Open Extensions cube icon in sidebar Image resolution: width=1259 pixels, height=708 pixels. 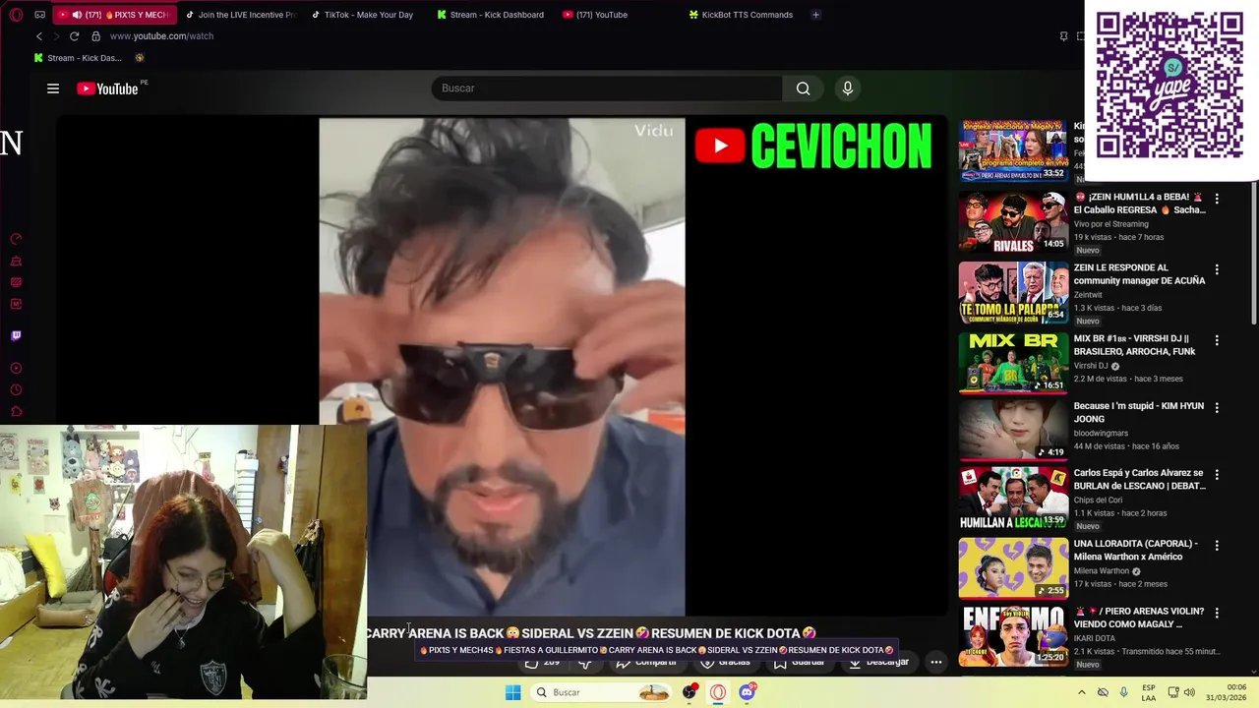click(16, 412)
